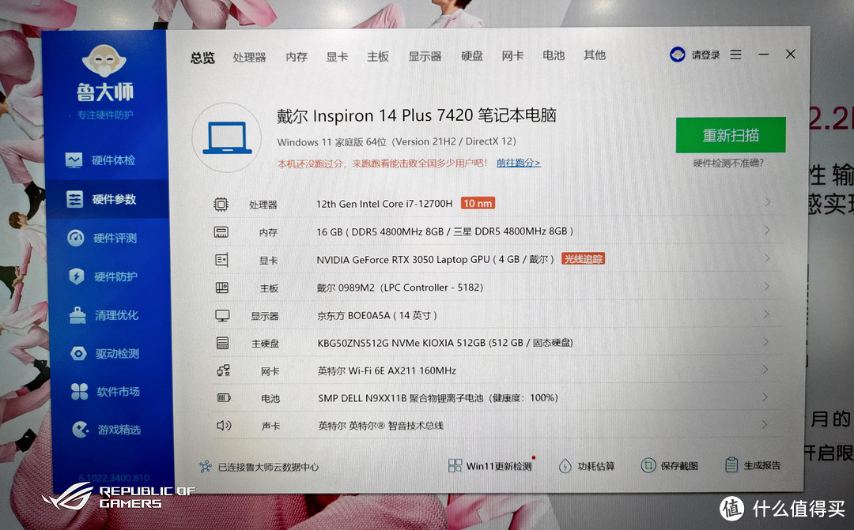The width and height of the screenshot is (854, 530).
Task: Open the hamburger main menu
Action: (736, 55)
